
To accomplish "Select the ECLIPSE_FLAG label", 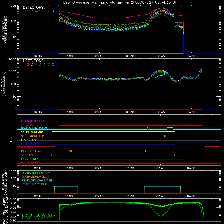I will [x=31, y=144].
